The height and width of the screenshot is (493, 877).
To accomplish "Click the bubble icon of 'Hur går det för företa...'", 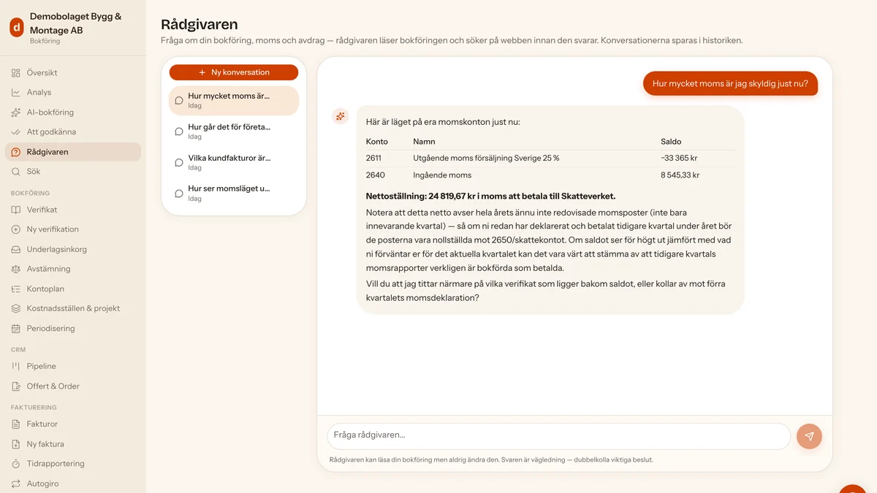I will pyautogui.click(x=179, y=131).
